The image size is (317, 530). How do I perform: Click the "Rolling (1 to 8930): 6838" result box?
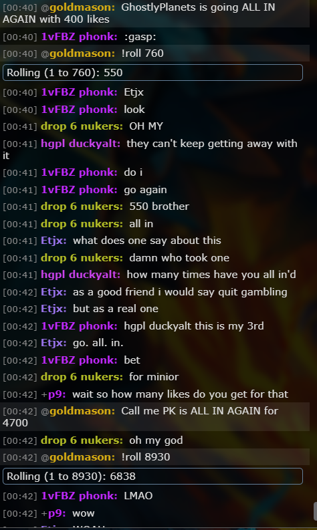[152, 477]
